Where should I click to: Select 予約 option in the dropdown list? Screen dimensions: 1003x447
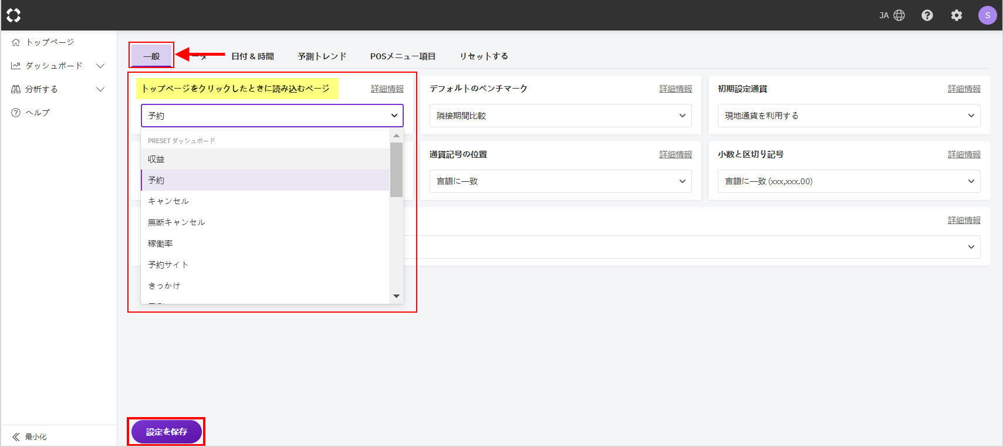(x=265, y=180)
